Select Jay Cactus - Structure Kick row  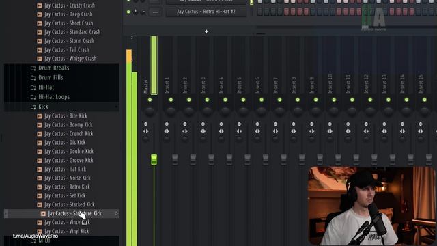point(61,214)
